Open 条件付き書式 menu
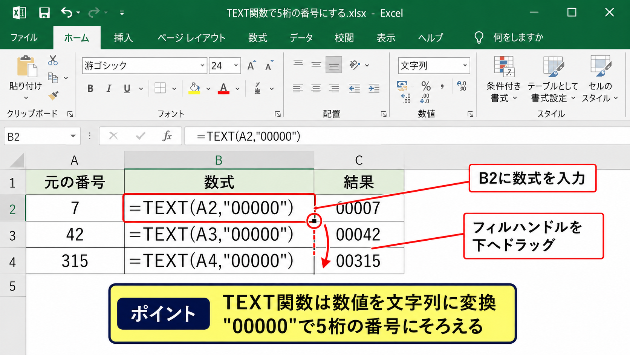630x355 pixels. pos(503,79)
